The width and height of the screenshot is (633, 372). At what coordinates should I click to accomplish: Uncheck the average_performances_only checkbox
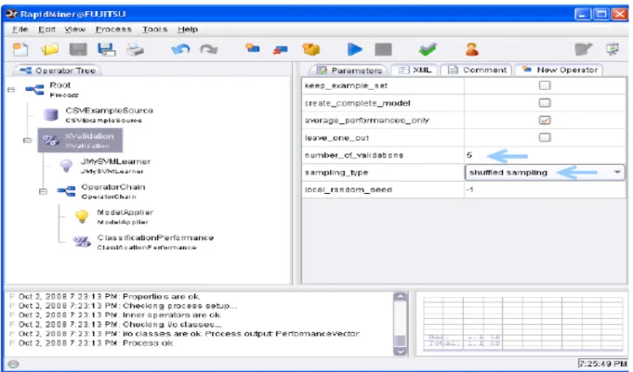(x=545, y=120)
